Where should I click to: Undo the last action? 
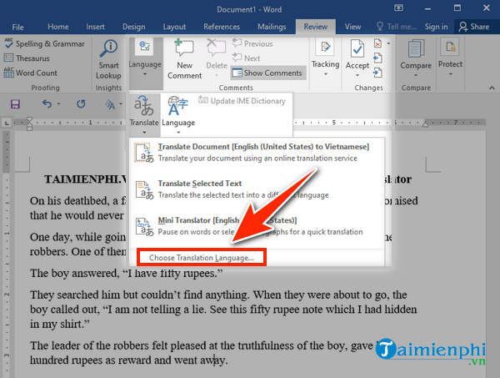(x=47, y=104)
